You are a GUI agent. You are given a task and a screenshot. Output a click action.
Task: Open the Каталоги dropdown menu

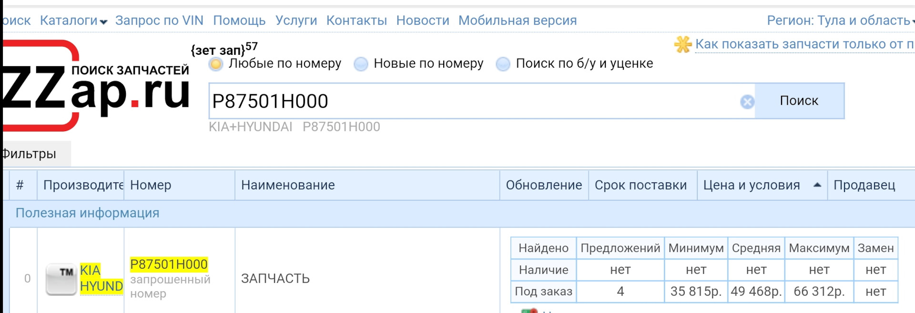click(x=73, y=20)
